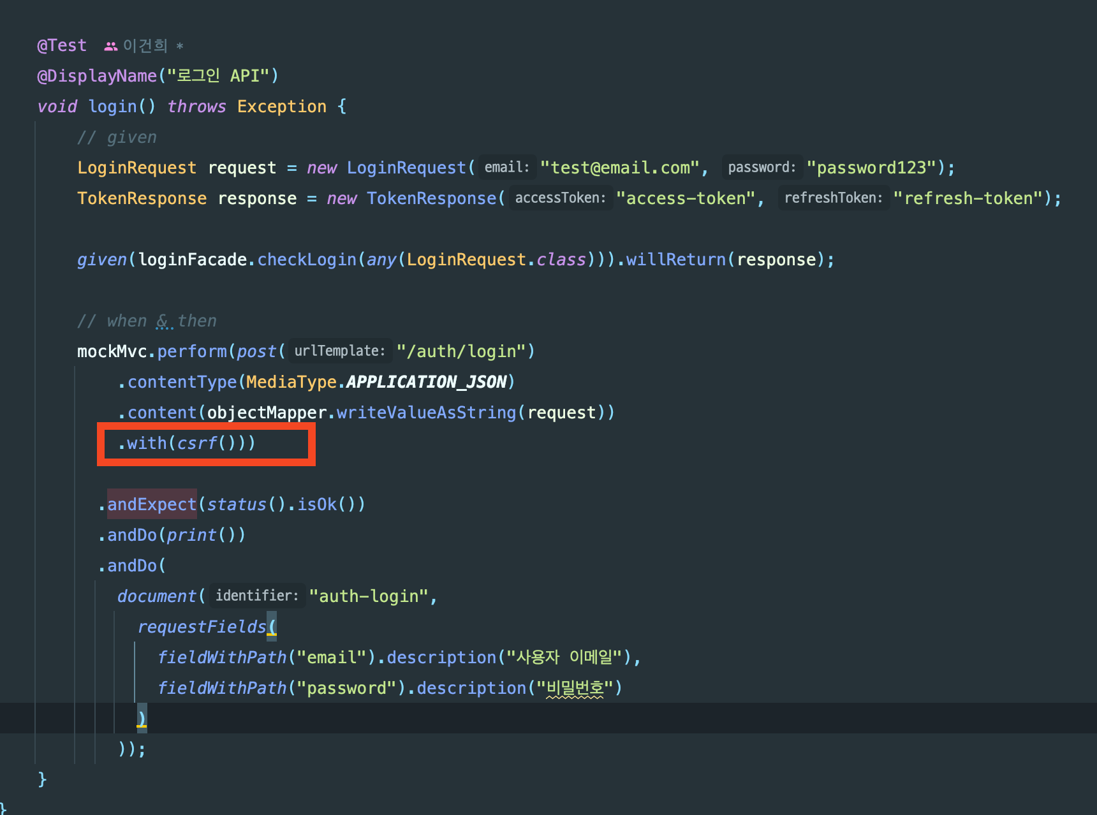Click the Exception type after throws
The width and height of the screenshot is (1097, 815).
[282, 106]
